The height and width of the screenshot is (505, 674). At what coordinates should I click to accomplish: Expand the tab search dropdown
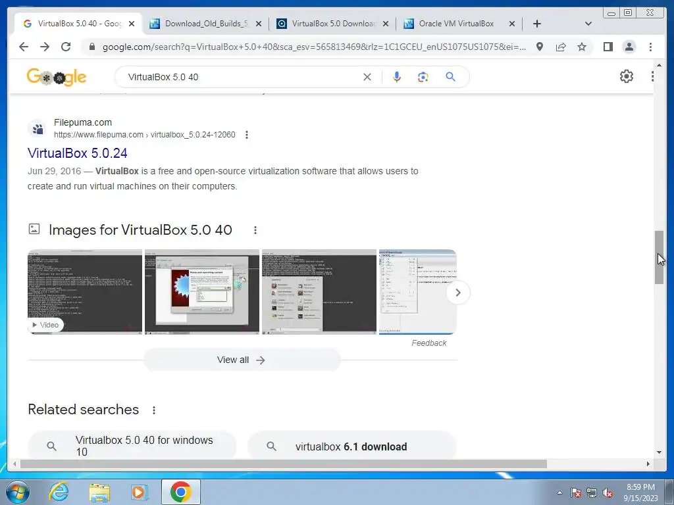pos(588,24)
